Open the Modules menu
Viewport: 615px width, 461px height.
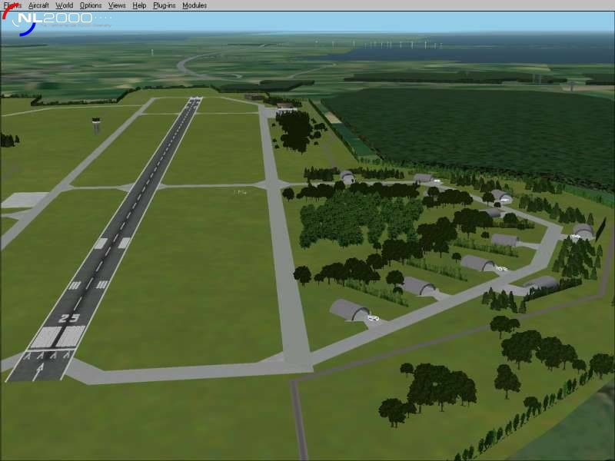tap(194, 5)
